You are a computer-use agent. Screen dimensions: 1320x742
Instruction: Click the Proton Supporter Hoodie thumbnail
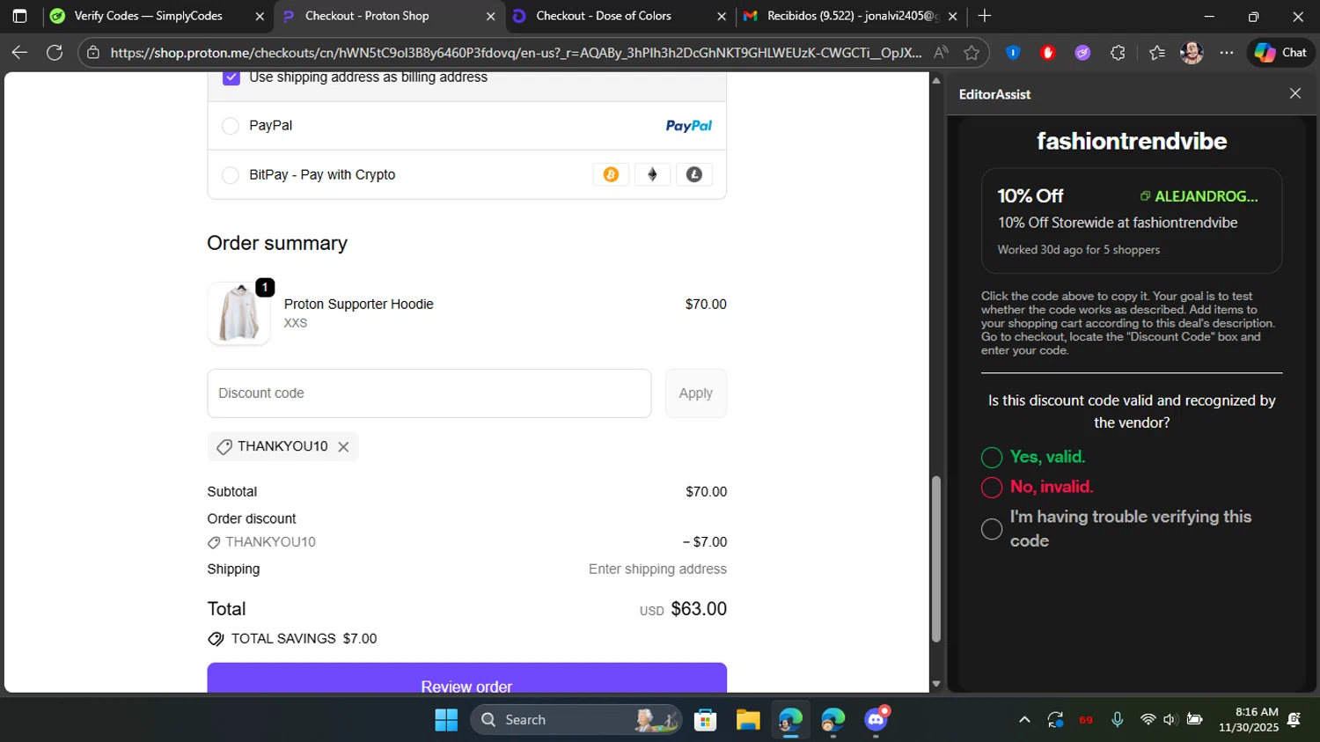(239, 313)
